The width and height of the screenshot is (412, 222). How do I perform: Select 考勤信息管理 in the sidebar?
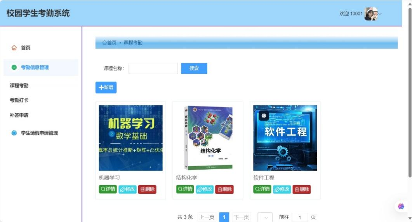41,67
